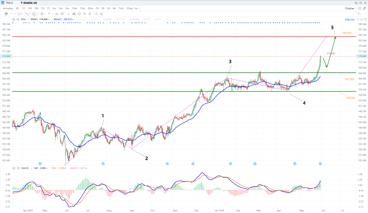Select the 1D timeframe
The height and width of the screenshot is (213, 368).
24,8
